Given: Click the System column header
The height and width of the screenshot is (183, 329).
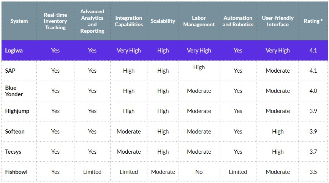Looking at the screenshot, I should click(19, 21).
